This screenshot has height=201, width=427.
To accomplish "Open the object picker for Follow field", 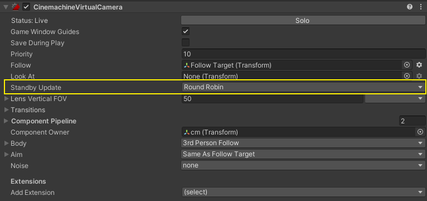I will 407,65.
